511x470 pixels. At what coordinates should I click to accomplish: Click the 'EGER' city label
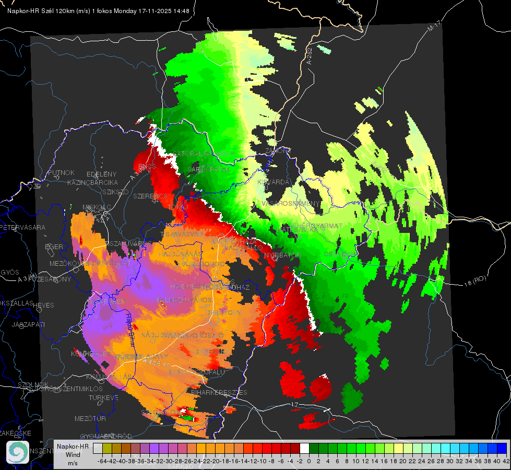[x=54, y=246]
